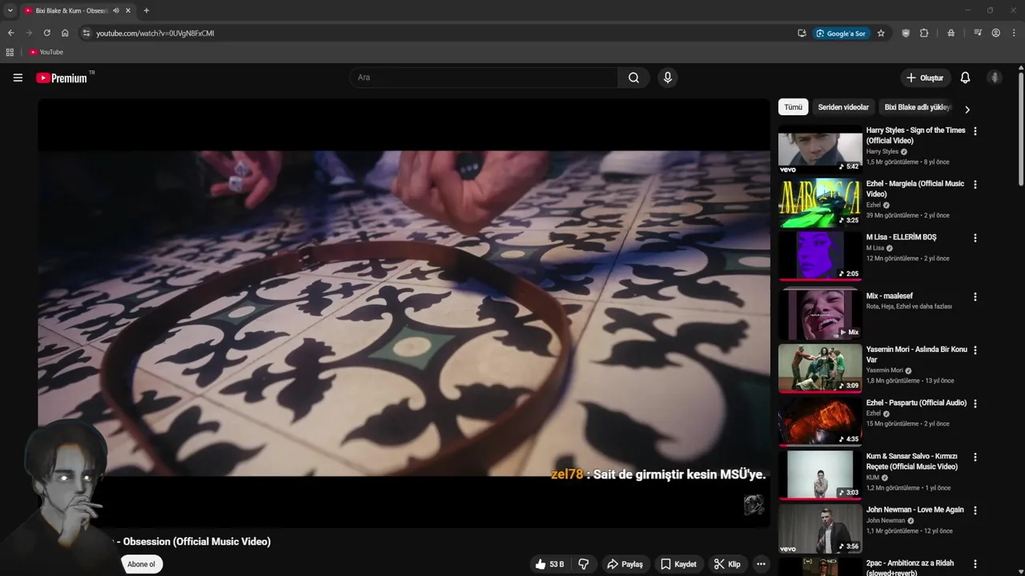
Task: Dislike the video with thumbs down
Action: tap(584, 564)
